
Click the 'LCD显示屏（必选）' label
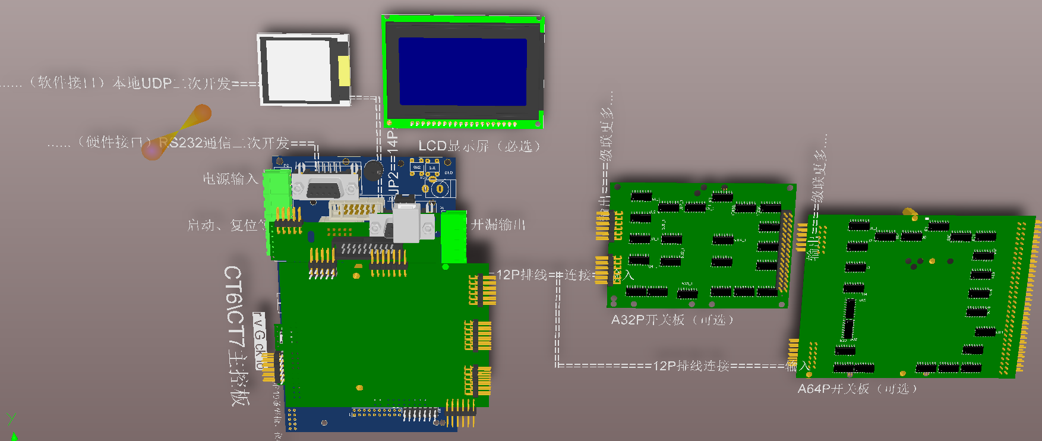[x=479, y=146]
